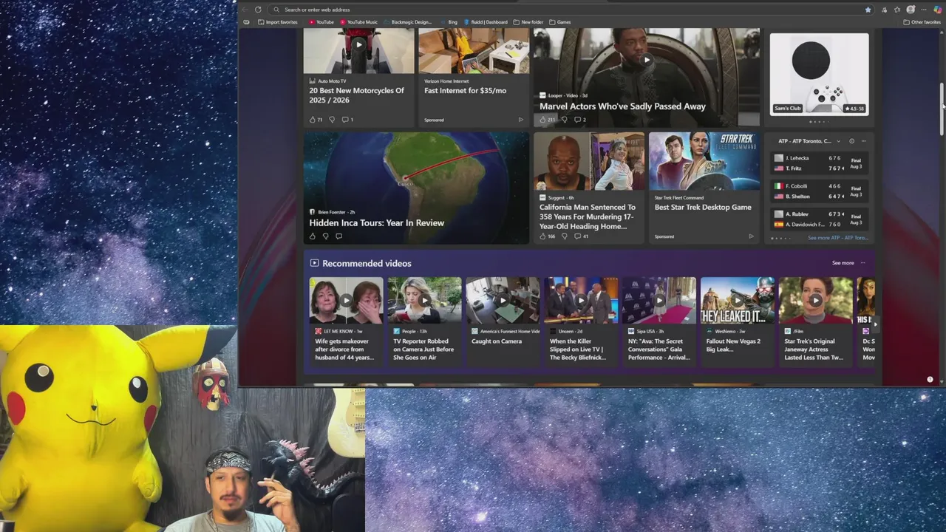The height and width of the screenshot is (532, 946).
Task: Play the When the Killer Slipped video
Action: point(581,301)
